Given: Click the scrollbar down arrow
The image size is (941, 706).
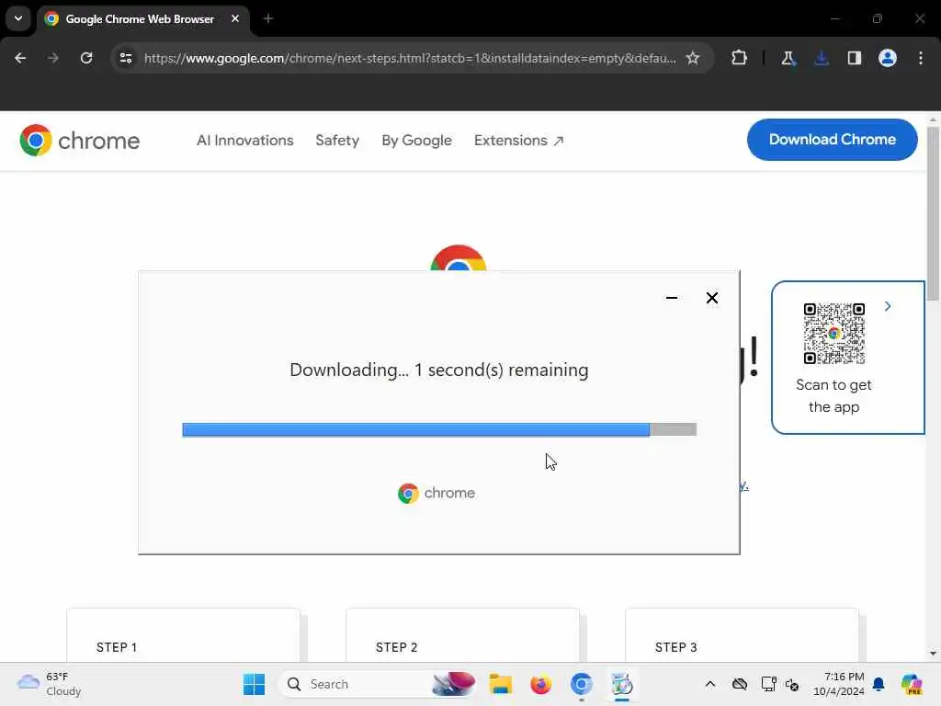Looking at the screenshot, I should pos(933,654).
